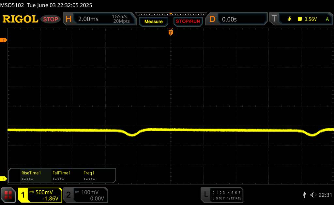Open the horizontal timebase 2.00ms panel
The width and height of the screenshot is (334, 205).
tap(99, 19)
